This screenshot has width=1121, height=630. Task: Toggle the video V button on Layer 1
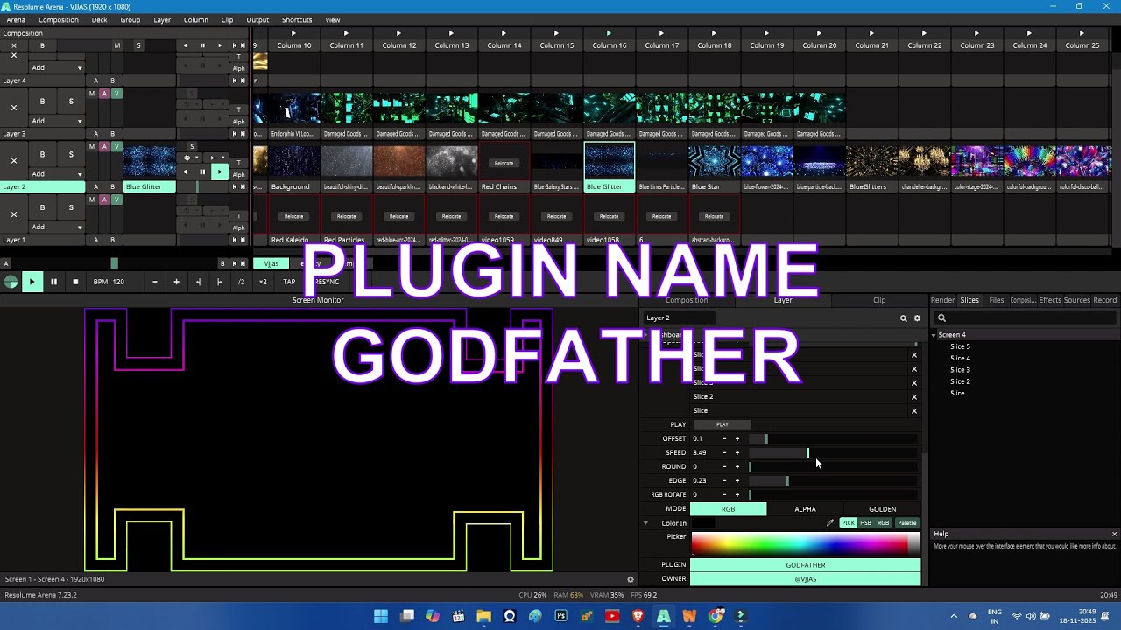116,199
